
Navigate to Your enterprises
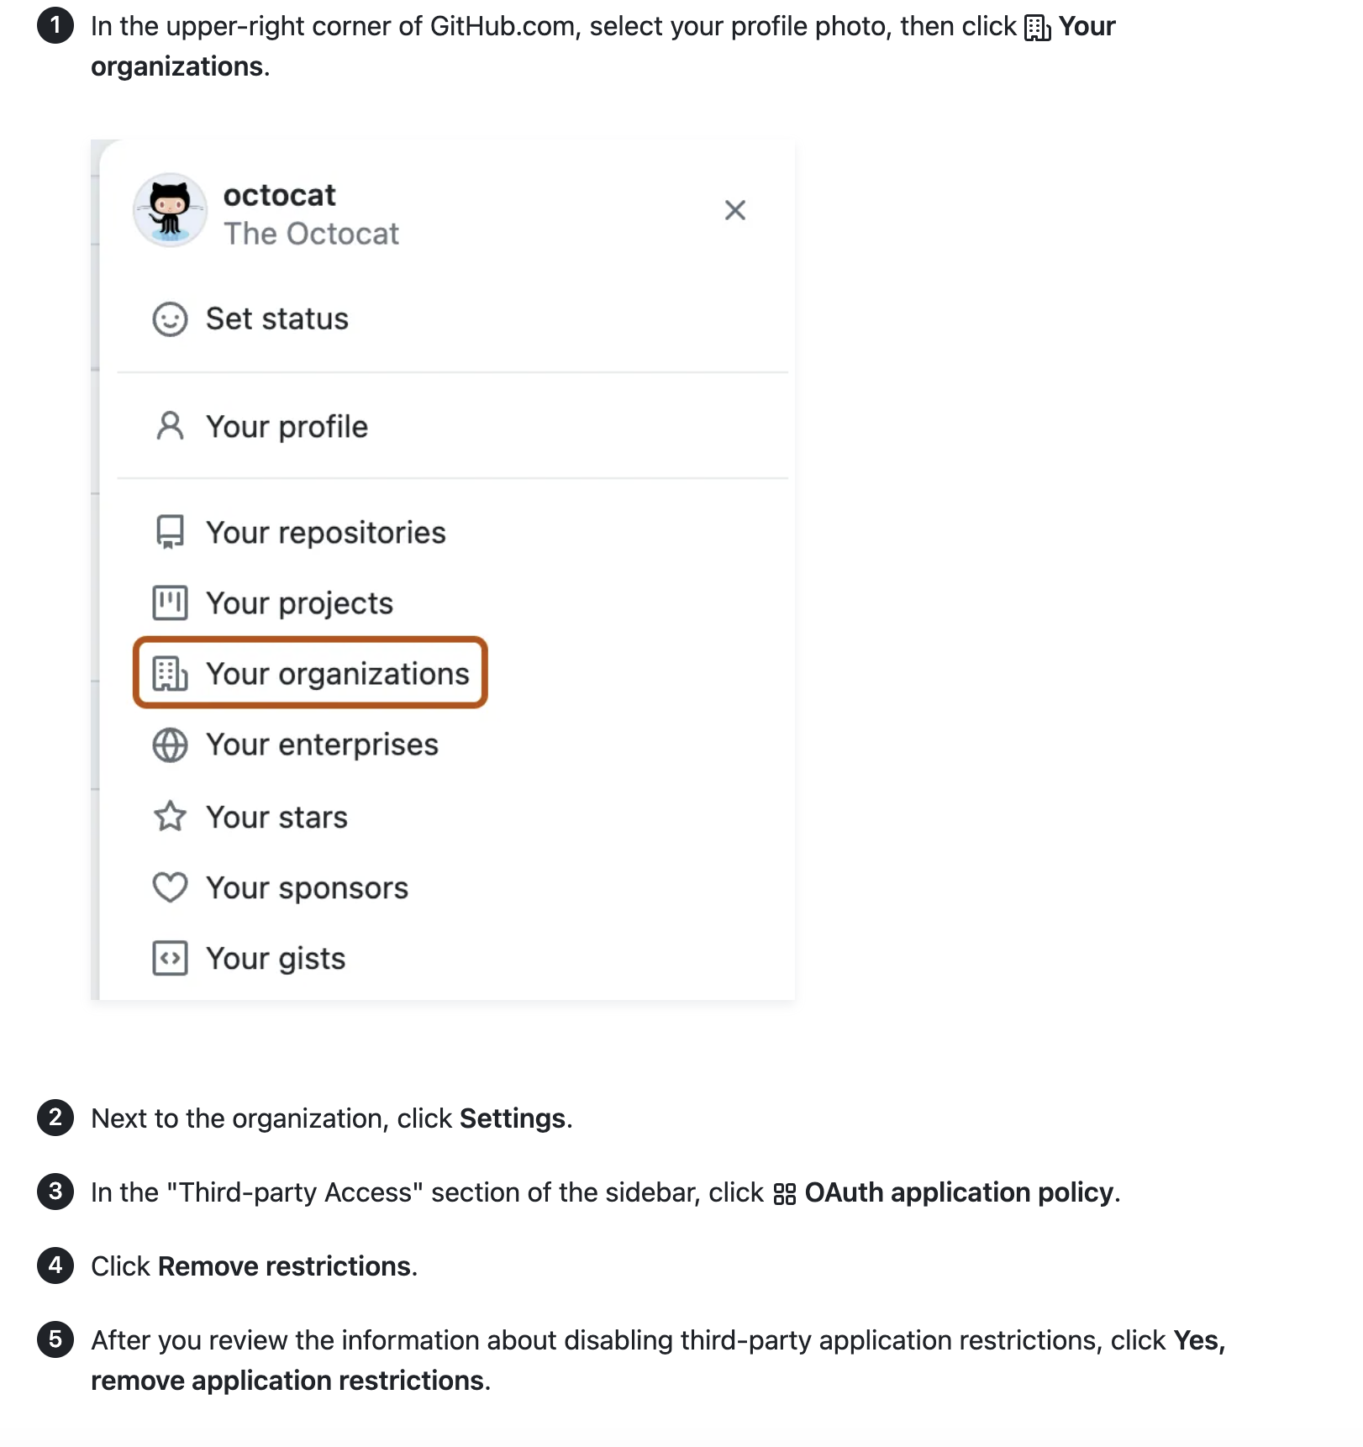[322, 745]
